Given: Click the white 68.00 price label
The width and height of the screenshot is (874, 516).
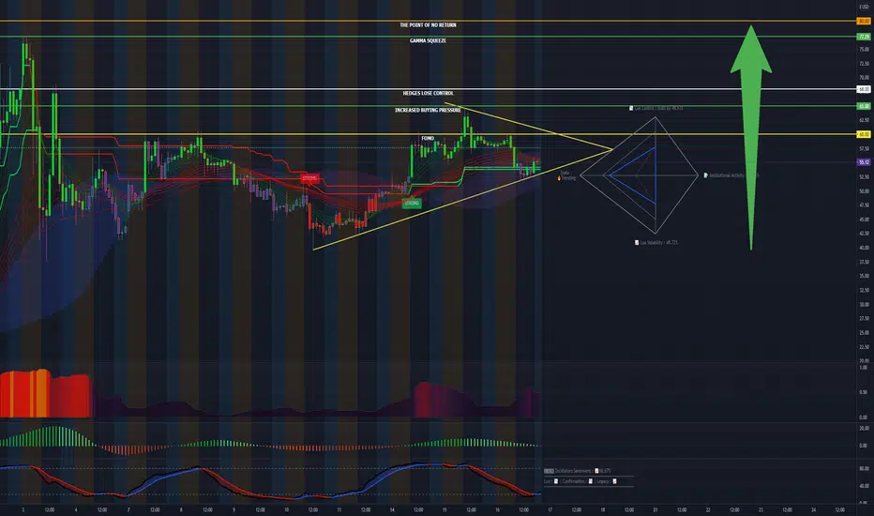Looking at the screenshot, I should click(864, 89).
